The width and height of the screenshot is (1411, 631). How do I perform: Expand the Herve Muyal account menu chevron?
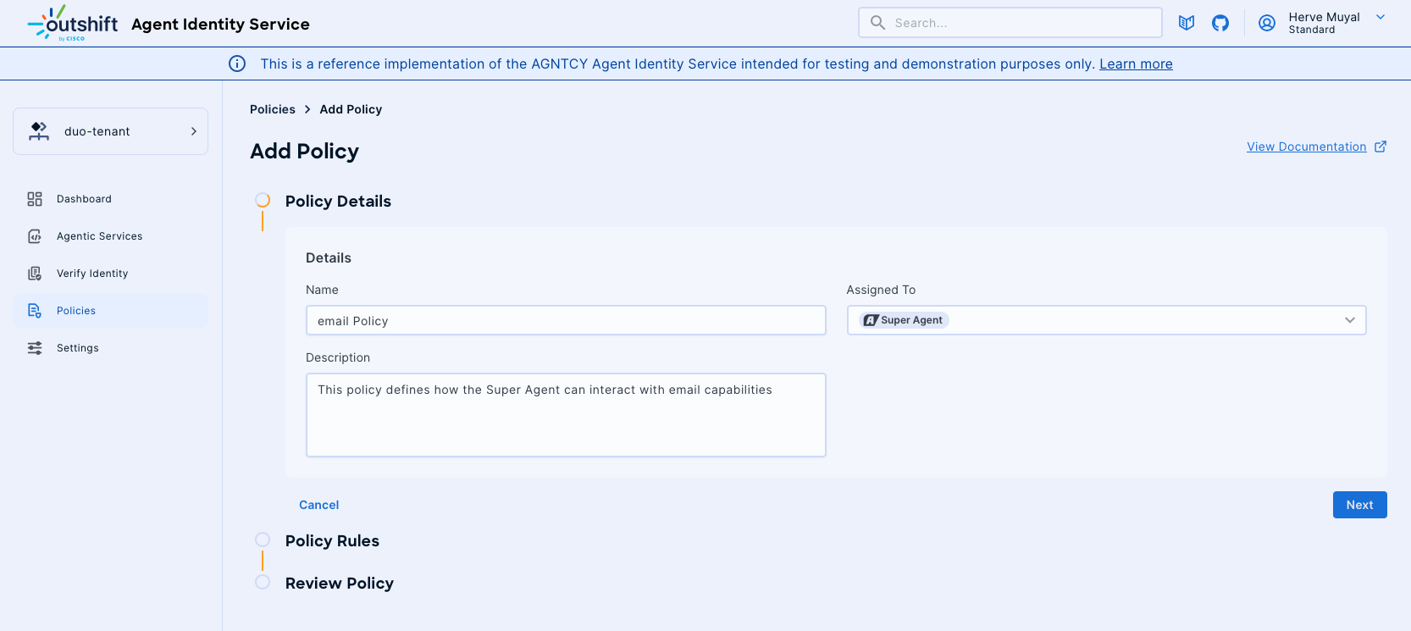tap(1381, 17)
